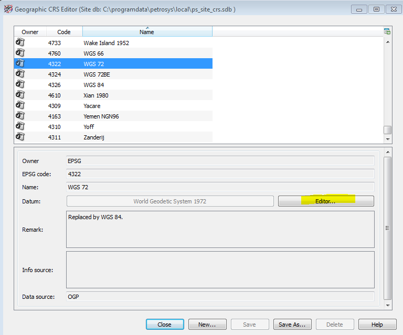Sort list by Name column header
Image resolution: width=403 pixels, height=335 pixels.
pyautogui.click(x=147, y=32)
